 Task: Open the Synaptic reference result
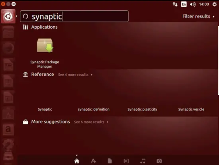pyautogui.click(x=45, y=109)
